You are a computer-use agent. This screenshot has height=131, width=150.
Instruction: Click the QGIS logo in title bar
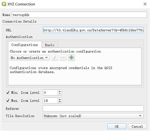[4, 4]
